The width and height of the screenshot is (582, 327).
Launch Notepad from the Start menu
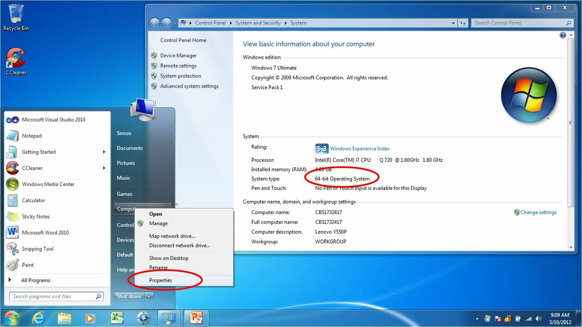(32, 136)
